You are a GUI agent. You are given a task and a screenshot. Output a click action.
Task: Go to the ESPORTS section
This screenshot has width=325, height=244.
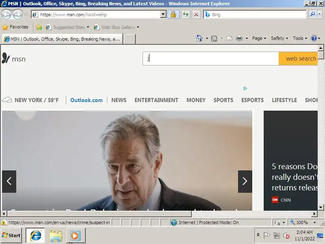(252, 100)
